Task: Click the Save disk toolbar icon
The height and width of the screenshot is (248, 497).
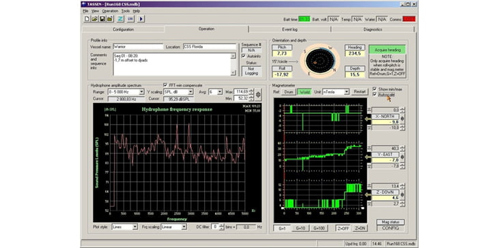Action: click(102, 19)
